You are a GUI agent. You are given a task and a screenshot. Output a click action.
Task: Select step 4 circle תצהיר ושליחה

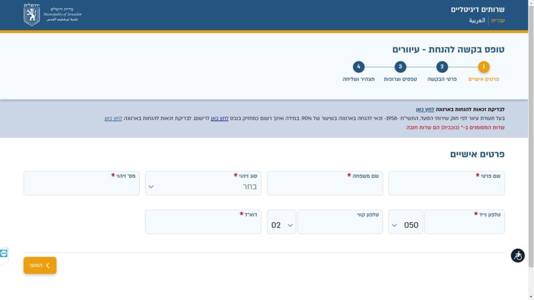(x=358, y=67)
